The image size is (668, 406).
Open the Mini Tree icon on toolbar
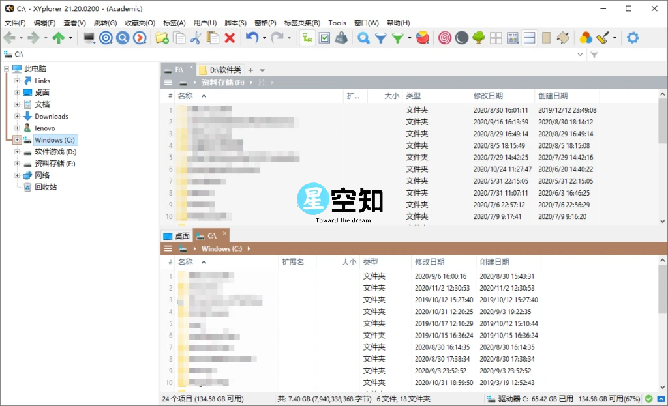(307, 38)
